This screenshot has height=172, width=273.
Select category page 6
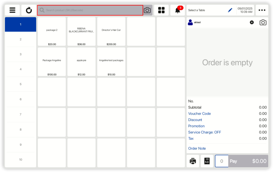21,99
